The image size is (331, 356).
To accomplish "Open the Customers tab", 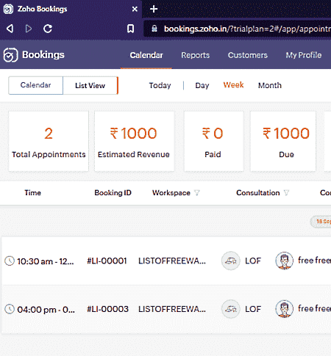I will coord(248,55).
